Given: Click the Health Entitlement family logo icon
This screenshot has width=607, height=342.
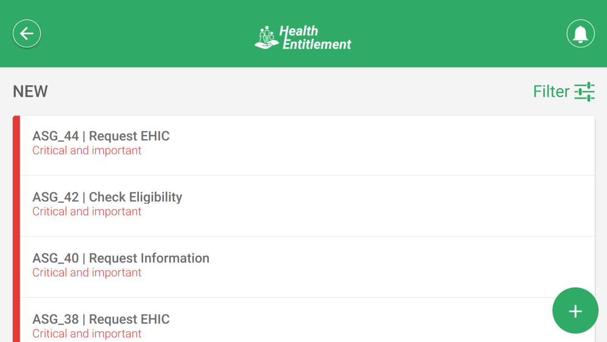Looking at the screenshot, I should click(266, 38).
